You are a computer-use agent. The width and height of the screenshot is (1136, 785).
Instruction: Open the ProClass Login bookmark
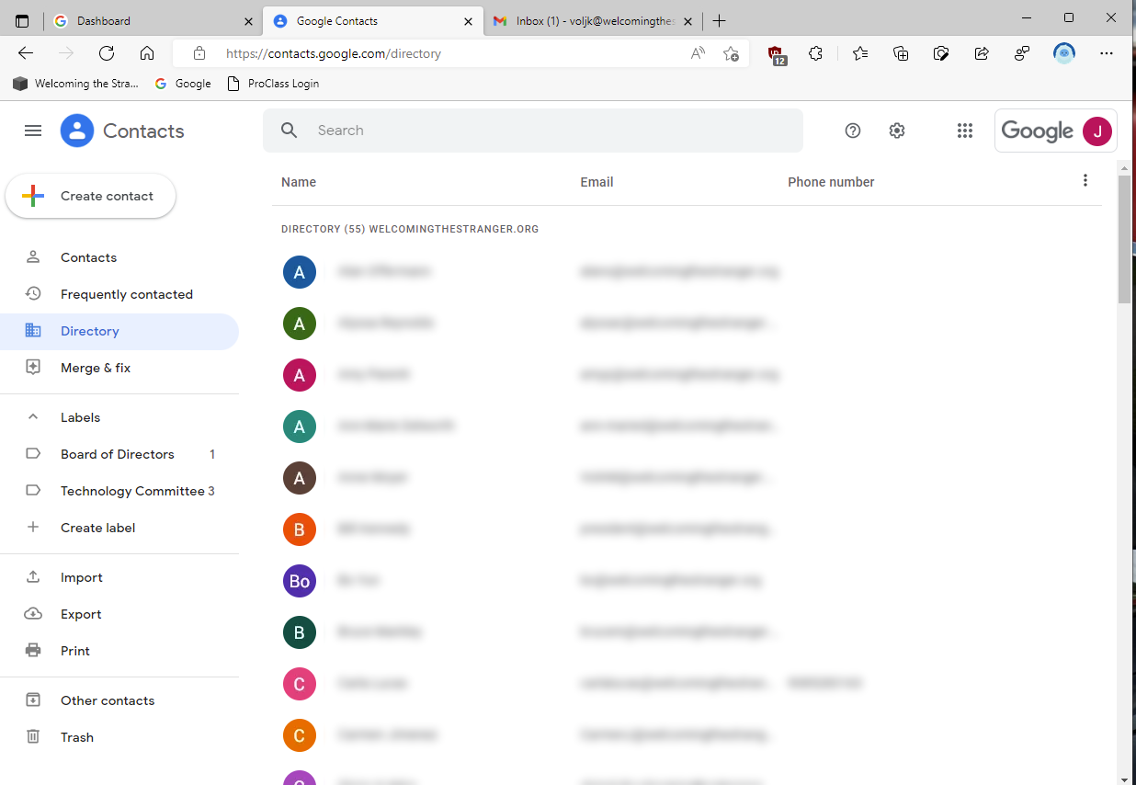tap(273, 84)
